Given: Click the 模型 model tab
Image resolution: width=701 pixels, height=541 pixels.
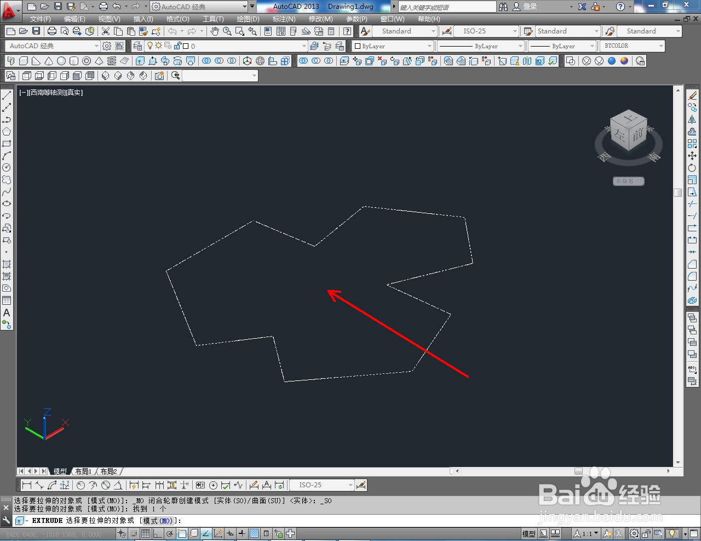Looking at the screenshot, I should coord(60,471).
